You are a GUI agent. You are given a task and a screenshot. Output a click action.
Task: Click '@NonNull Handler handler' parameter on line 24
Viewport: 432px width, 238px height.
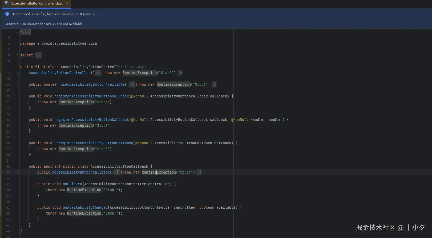click(x=257, y=120)
